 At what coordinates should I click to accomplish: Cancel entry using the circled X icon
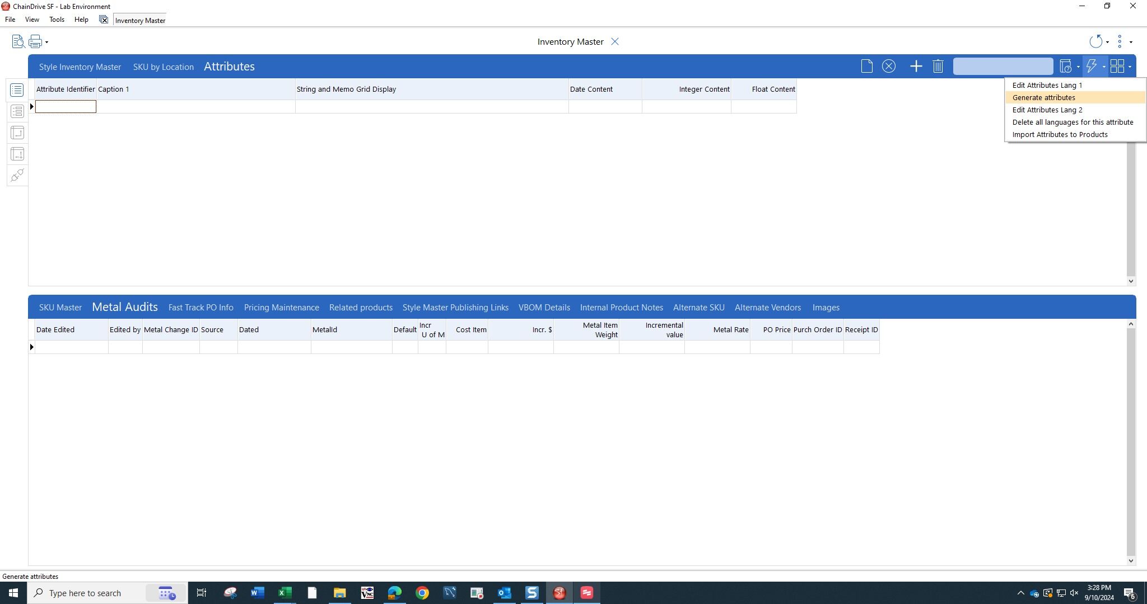[888, 66]
